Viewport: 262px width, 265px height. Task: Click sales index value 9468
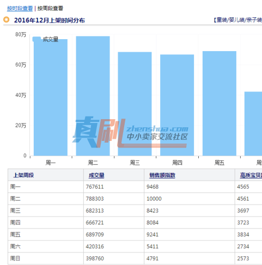[x=153, y=187]
